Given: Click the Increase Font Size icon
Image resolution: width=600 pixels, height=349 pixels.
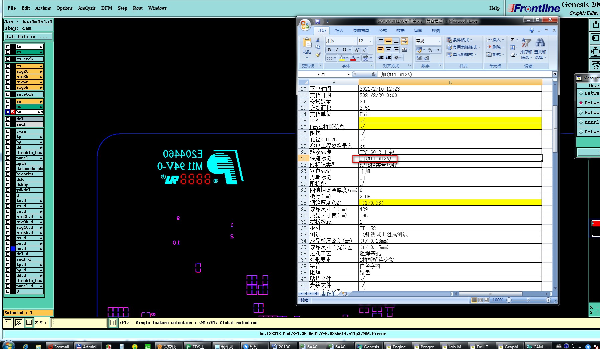Looking at the screenshot, I should pos(357,50).
